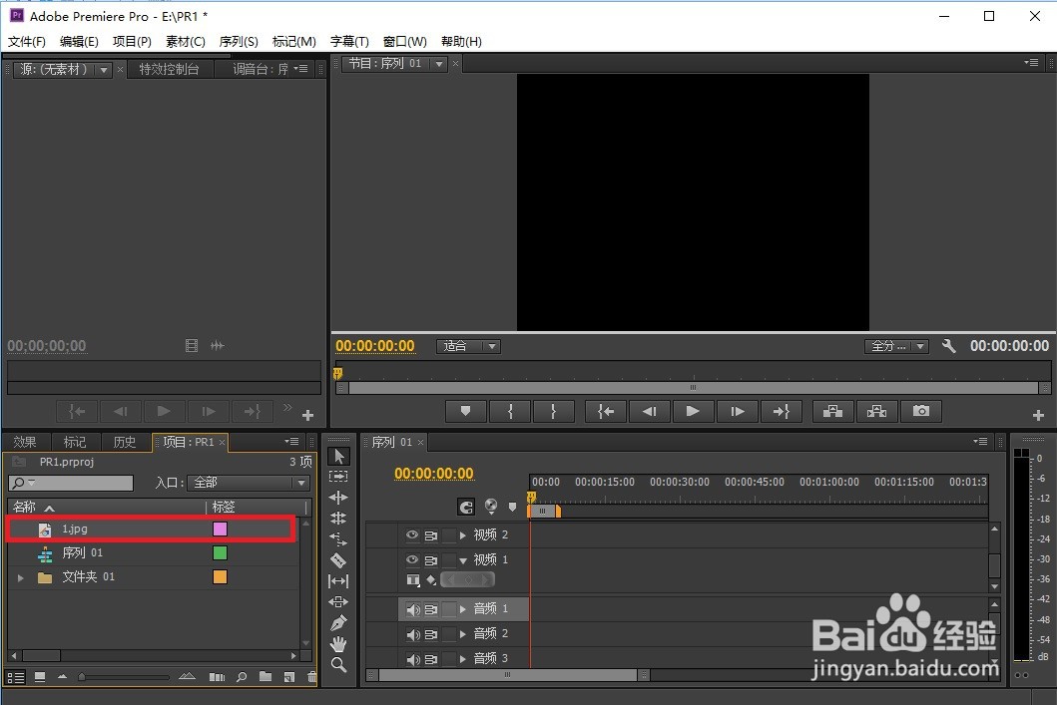
Task: Select the Selection arrow tool
Action: tap(339, 456)
